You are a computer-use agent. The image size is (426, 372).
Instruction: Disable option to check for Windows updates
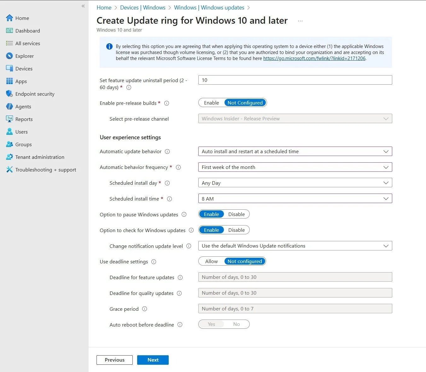pyautogui.click(x=236, y=230)
